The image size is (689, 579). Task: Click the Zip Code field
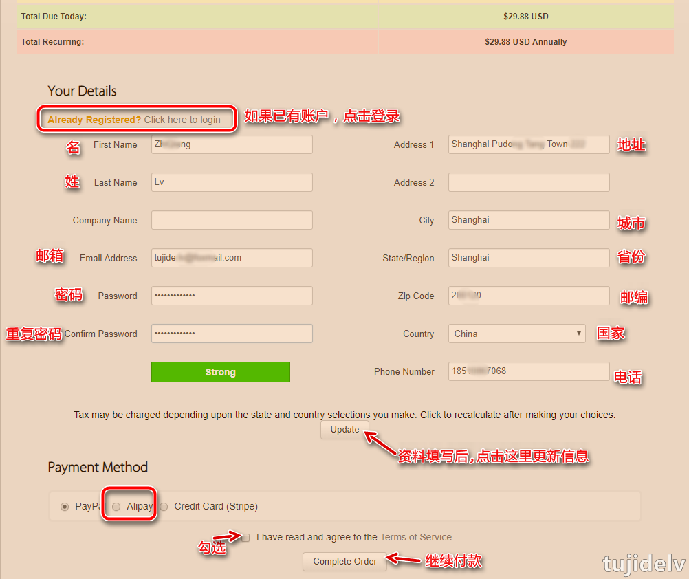click(528, 296)
